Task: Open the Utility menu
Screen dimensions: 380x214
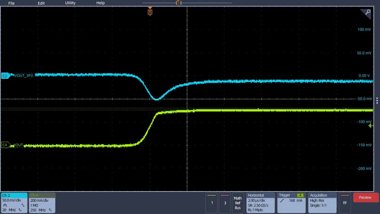Action: pos(70,3)
